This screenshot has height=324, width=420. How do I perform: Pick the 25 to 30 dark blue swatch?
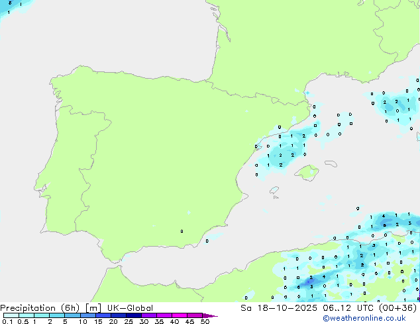tap(134, 315)
